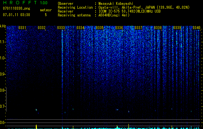Click observer name Masayuki Kobayashi
This screenshot has width=203, height=129.
pyautogui.click(x=116, y=4)
